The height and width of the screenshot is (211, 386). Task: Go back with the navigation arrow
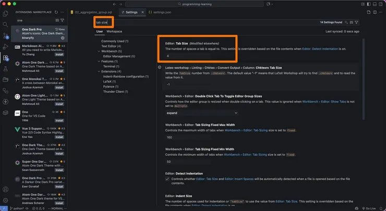point(114,4)
